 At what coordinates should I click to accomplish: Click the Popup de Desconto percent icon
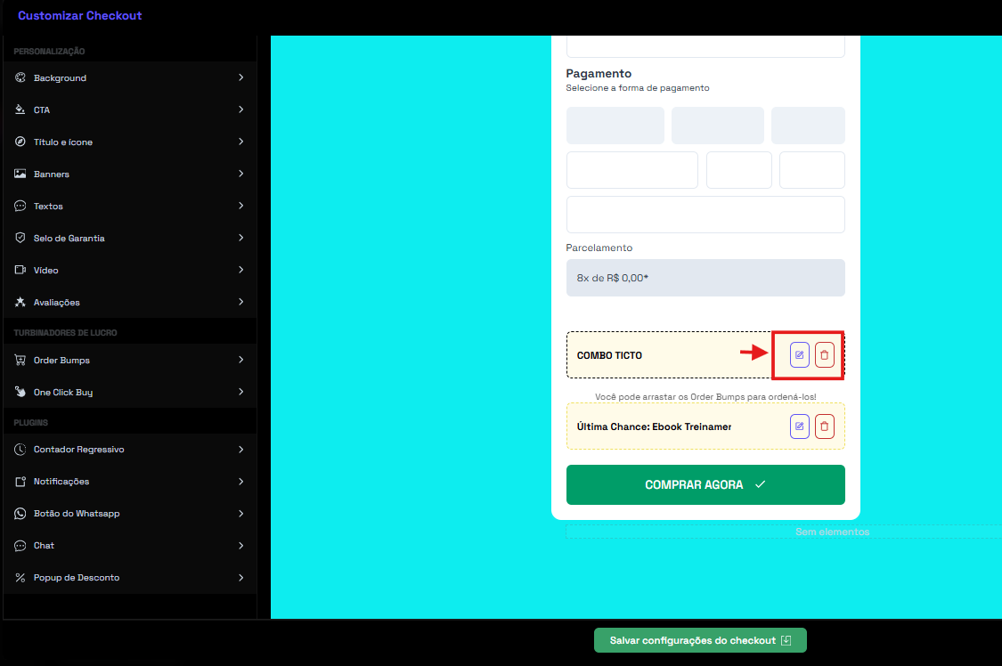[20, 578]
